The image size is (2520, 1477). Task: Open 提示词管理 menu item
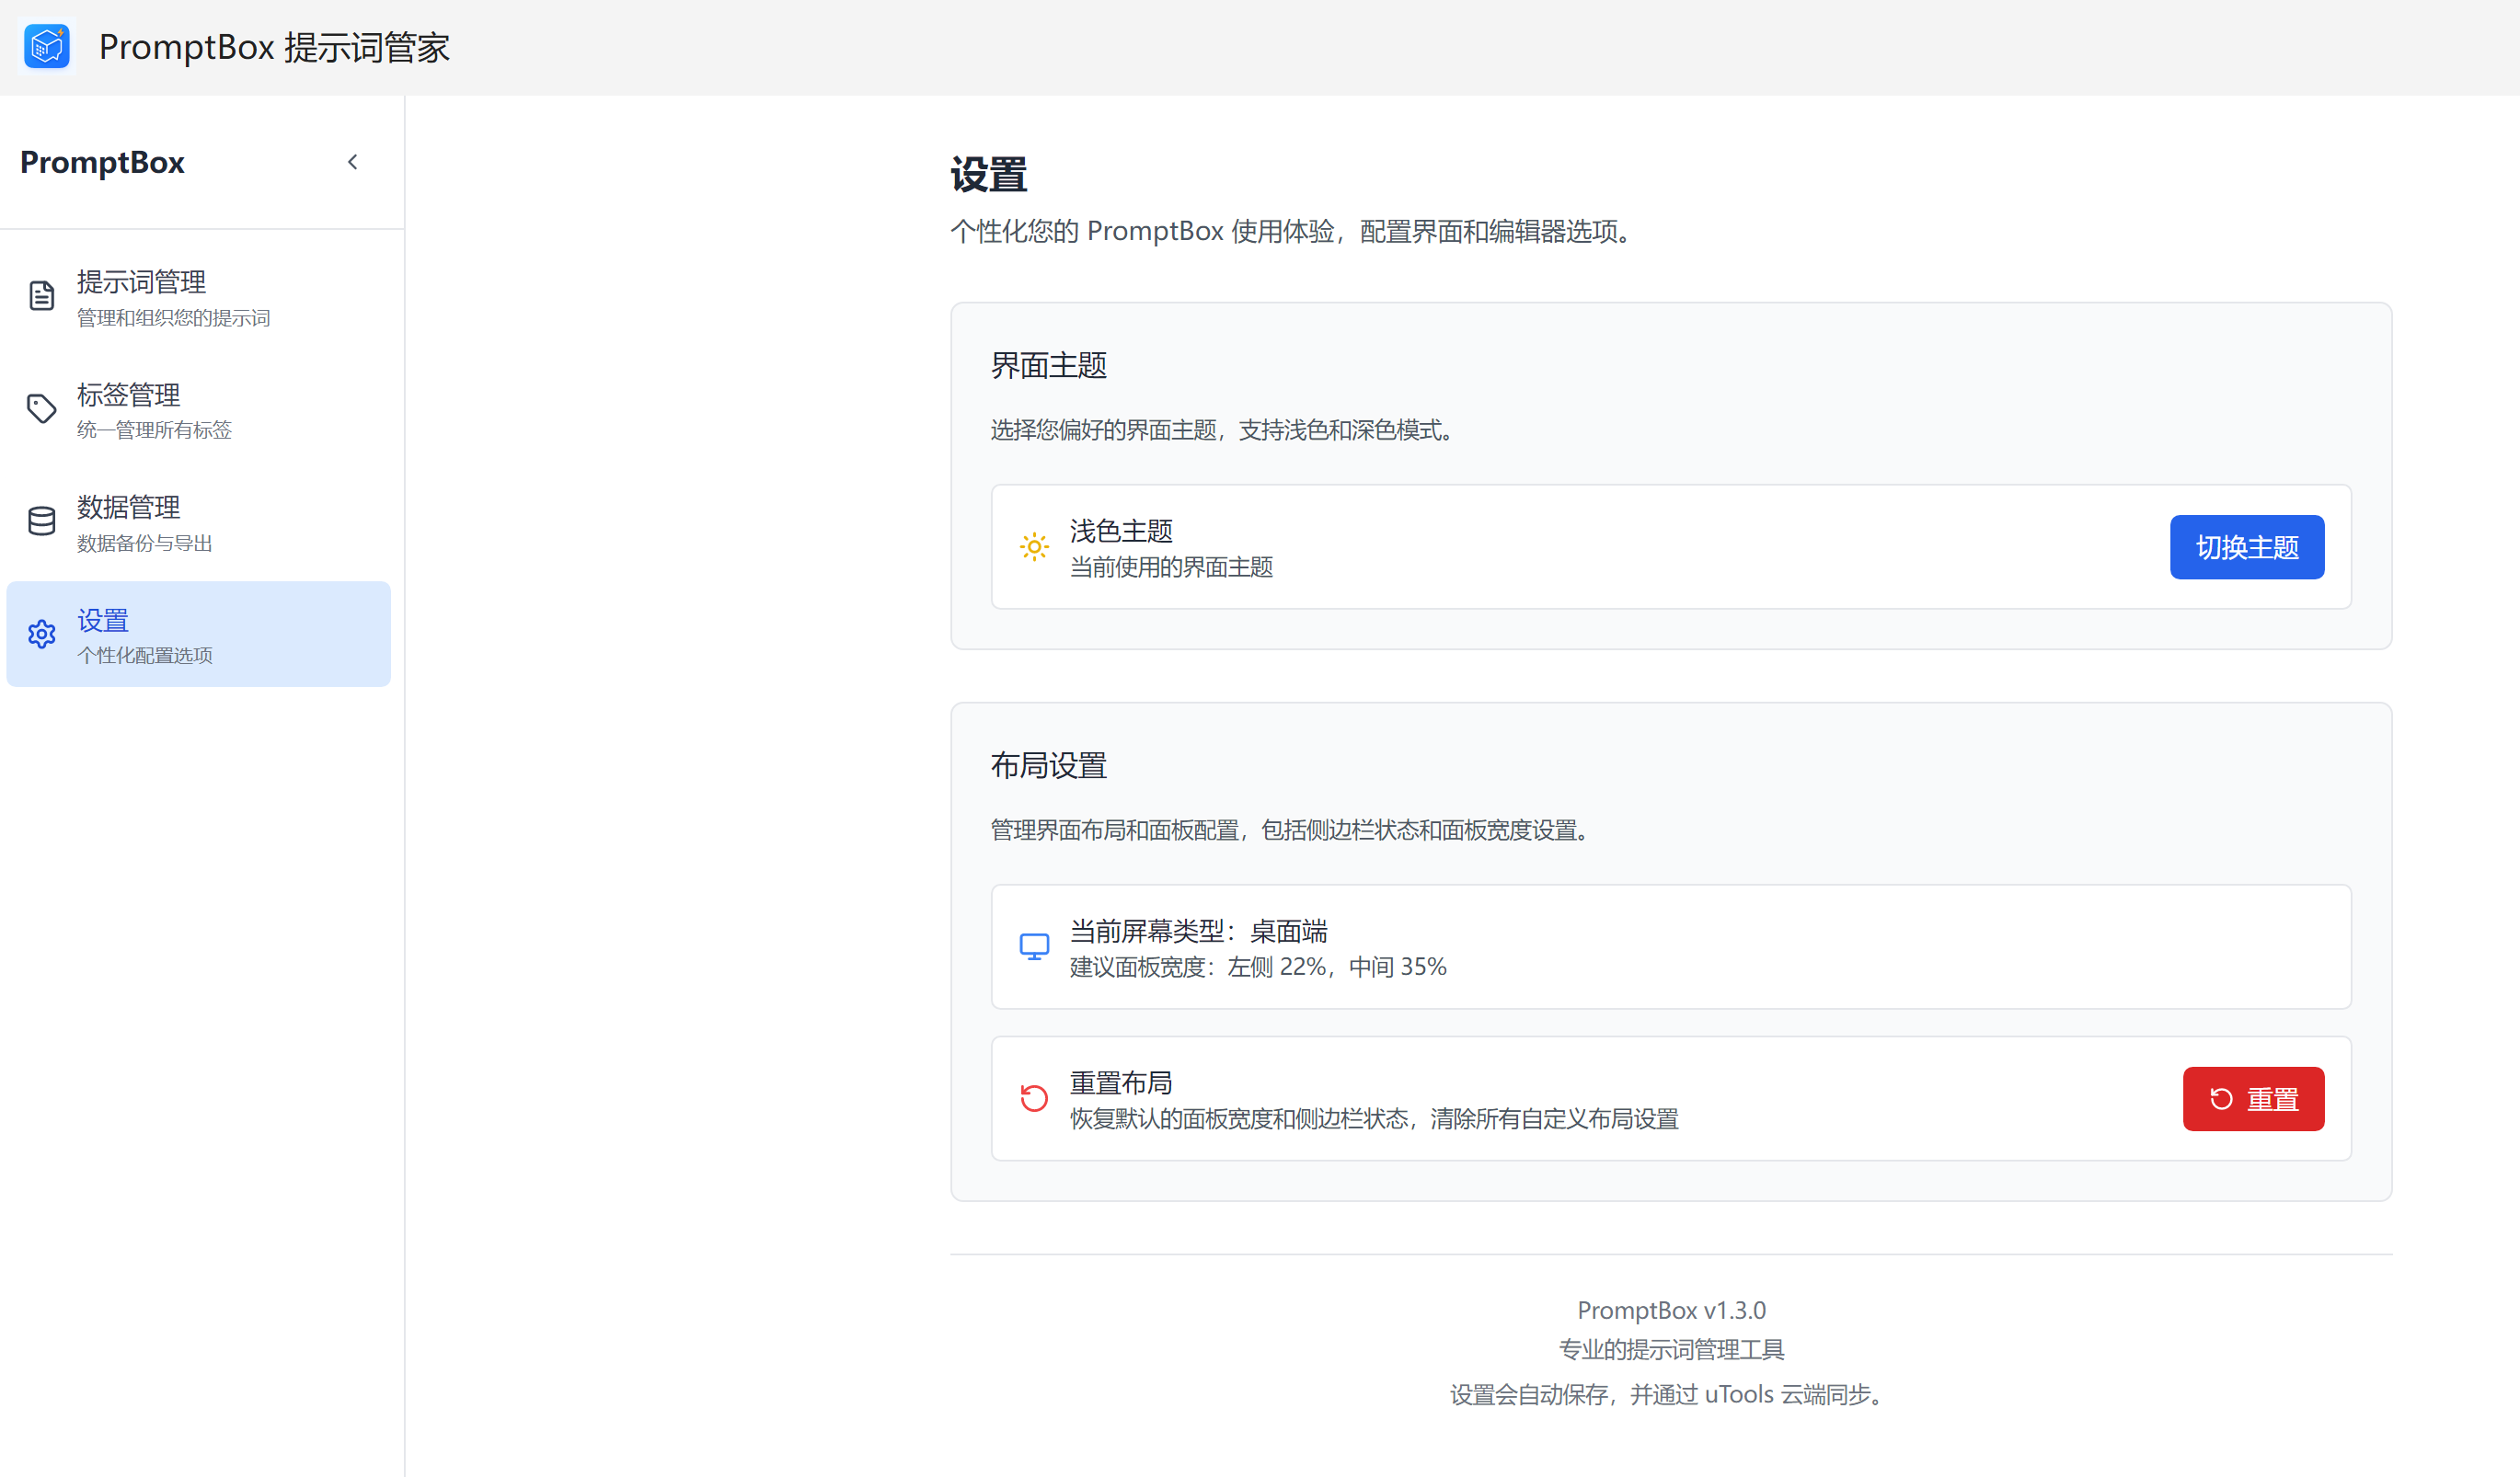tap(141, 283)
